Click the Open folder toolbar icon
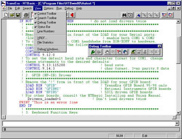This screenshot has width=182, height=139. pyautogui.click(x=12, y=15)
